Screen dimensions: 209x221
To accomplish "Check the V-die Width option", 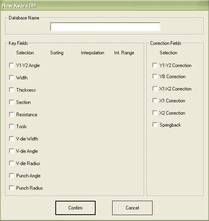I will (x=11, y=139).
